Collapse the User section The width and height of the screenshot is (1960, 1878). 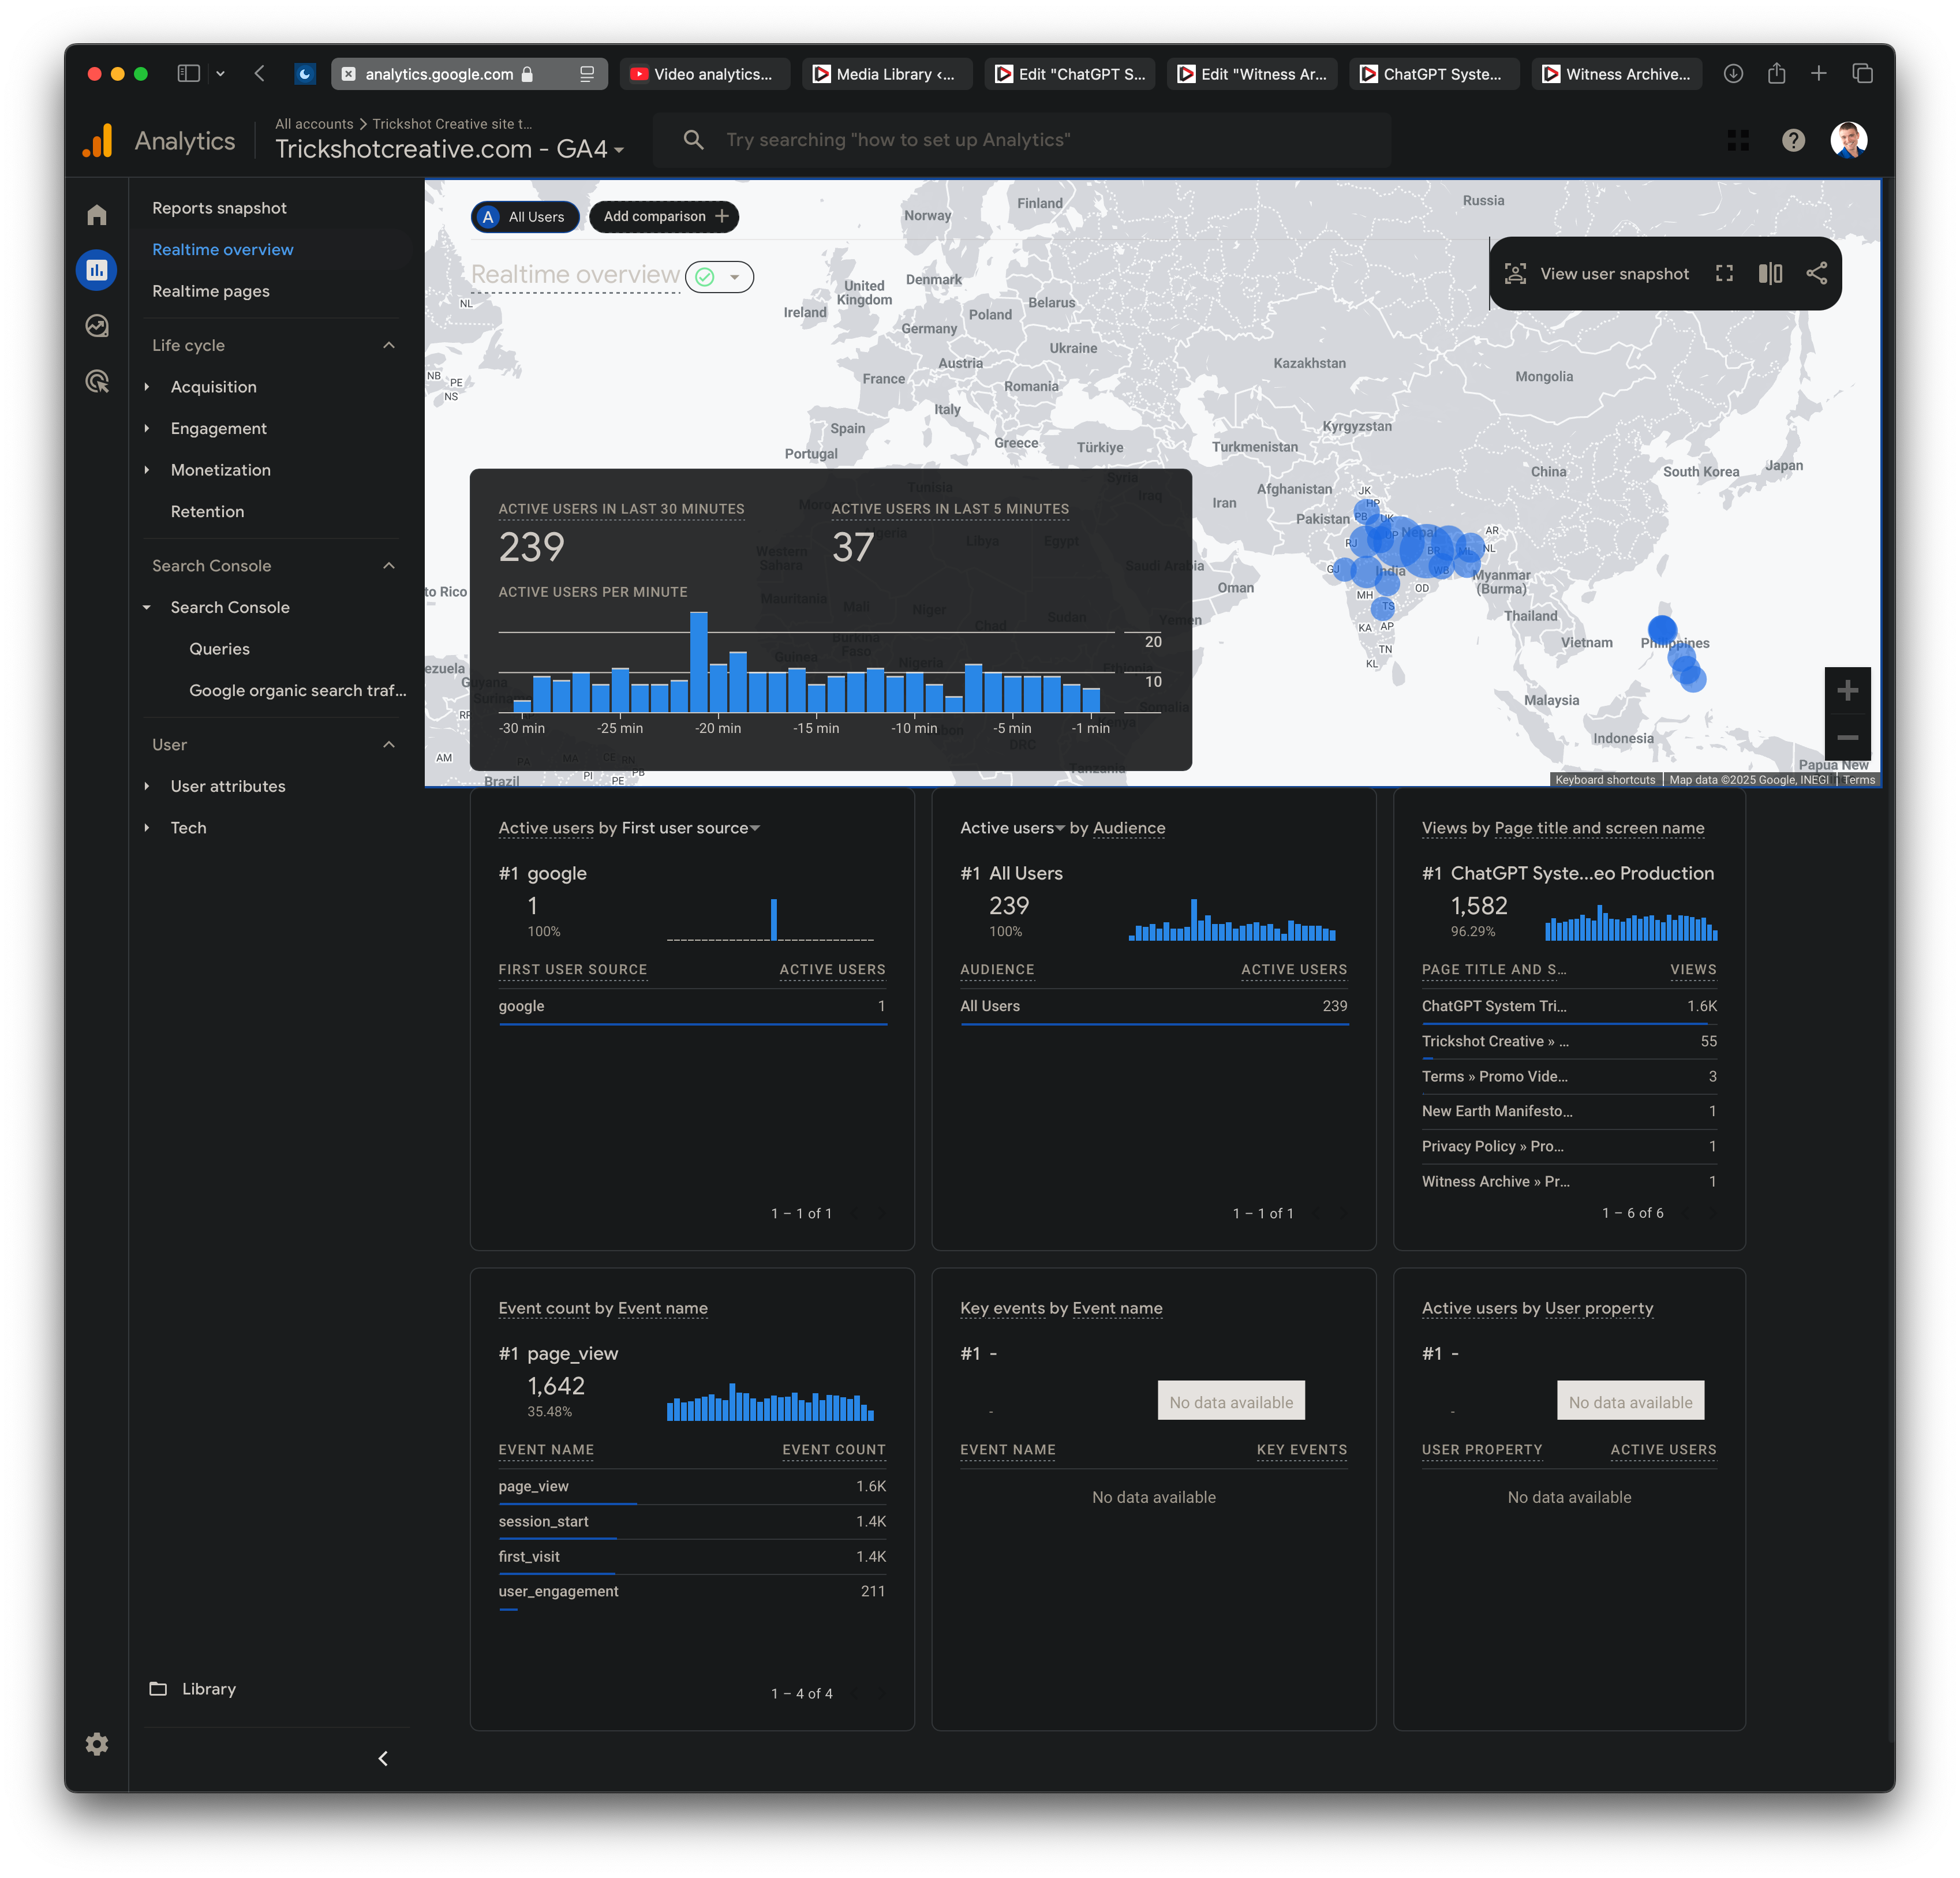[389, 745]
